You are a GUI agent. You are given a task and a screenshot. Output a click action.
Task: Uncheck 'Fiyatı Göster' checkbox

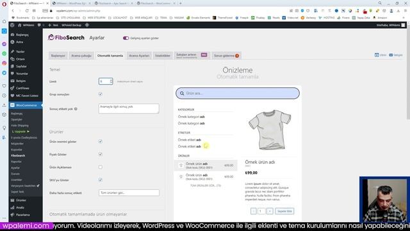click(x=101, y=154)
